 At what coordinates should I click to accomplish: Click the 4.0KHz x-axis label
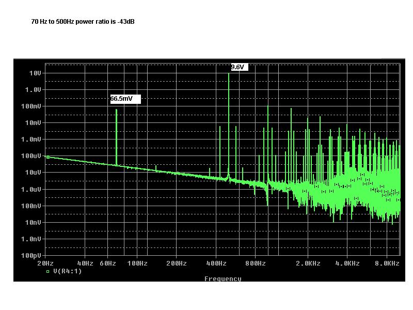[x=347, y=263]
